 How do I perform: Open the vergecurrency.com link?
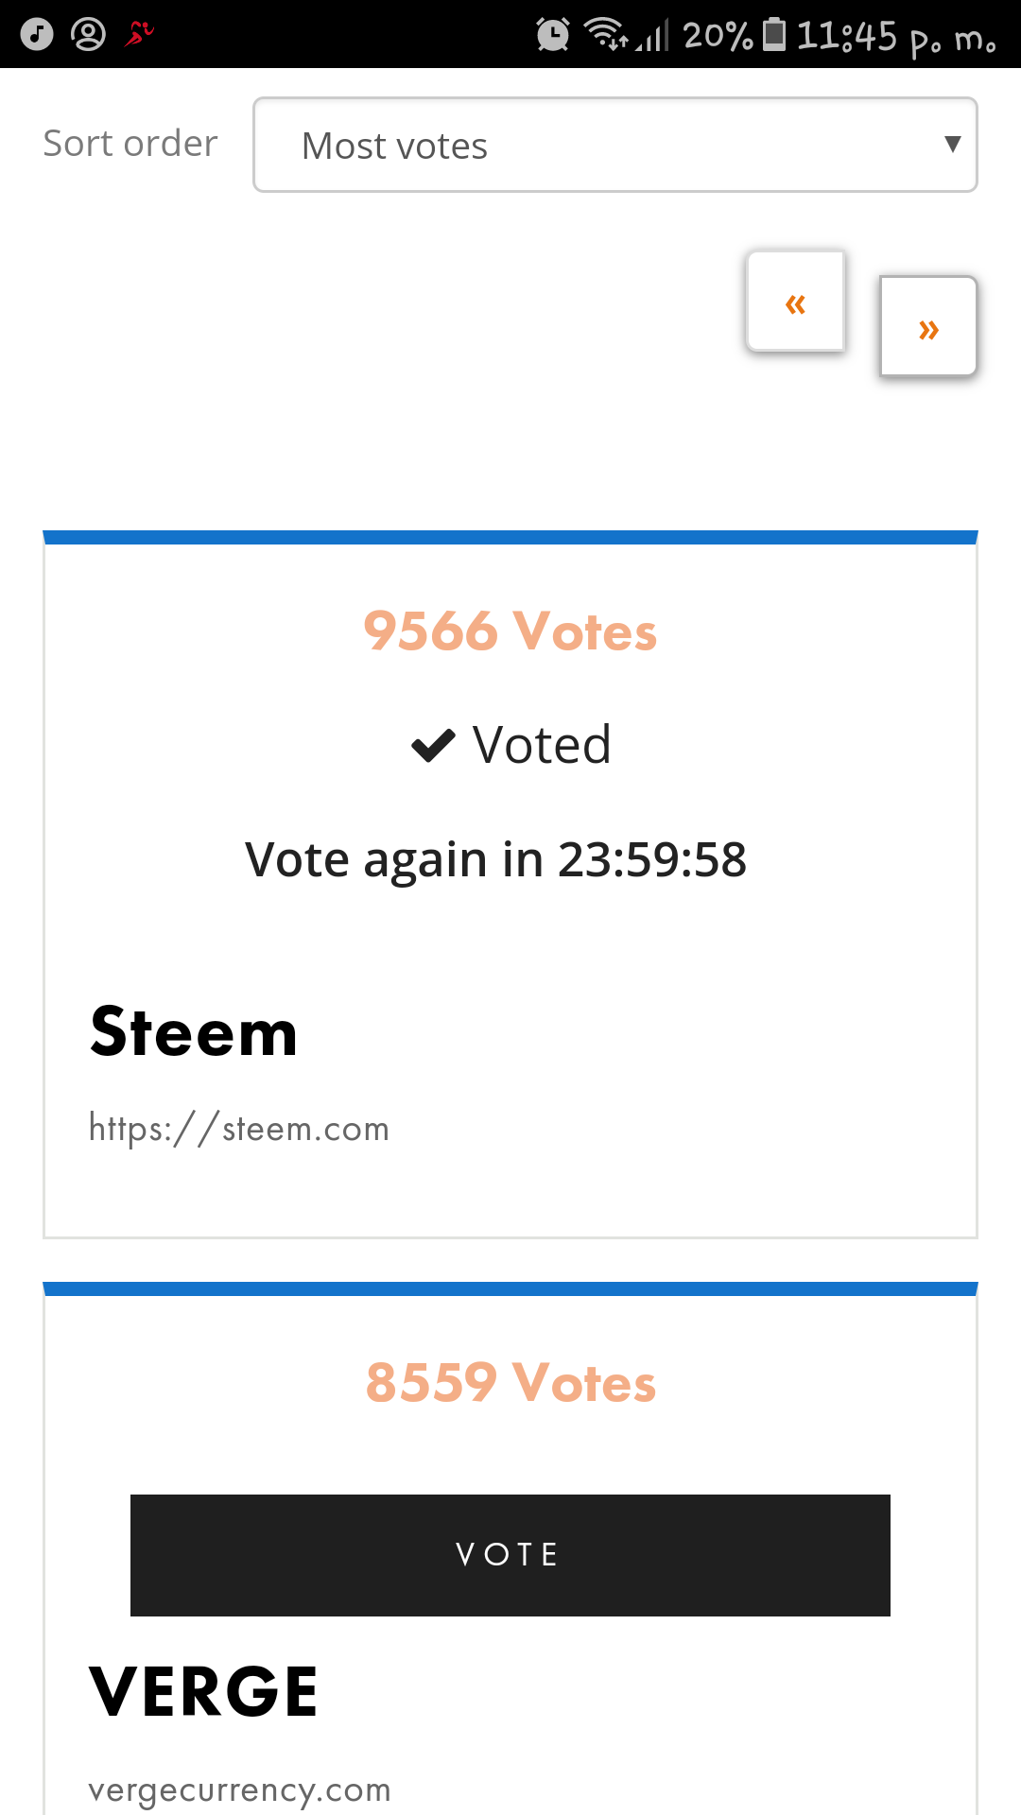[x=239, y=1790]
